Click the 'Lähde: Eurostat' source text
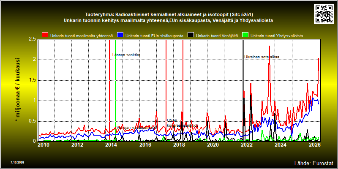Screen dimensions: 338x169 [314, 163]
